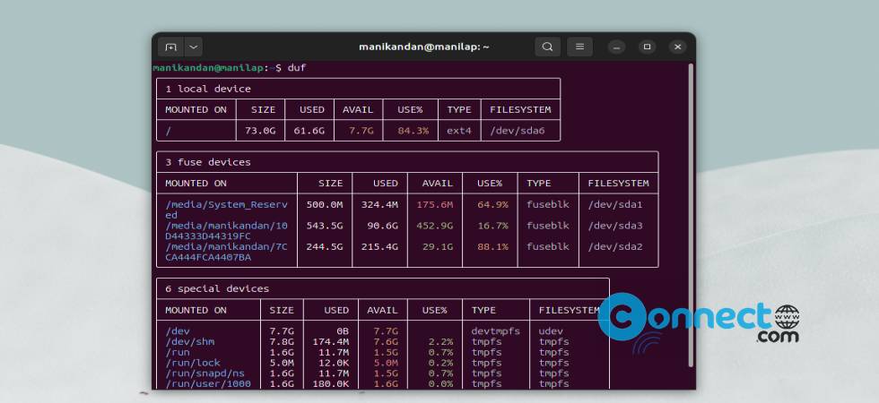Open the hamburger menu
The image size is (879, 403).
click(579, 47)
